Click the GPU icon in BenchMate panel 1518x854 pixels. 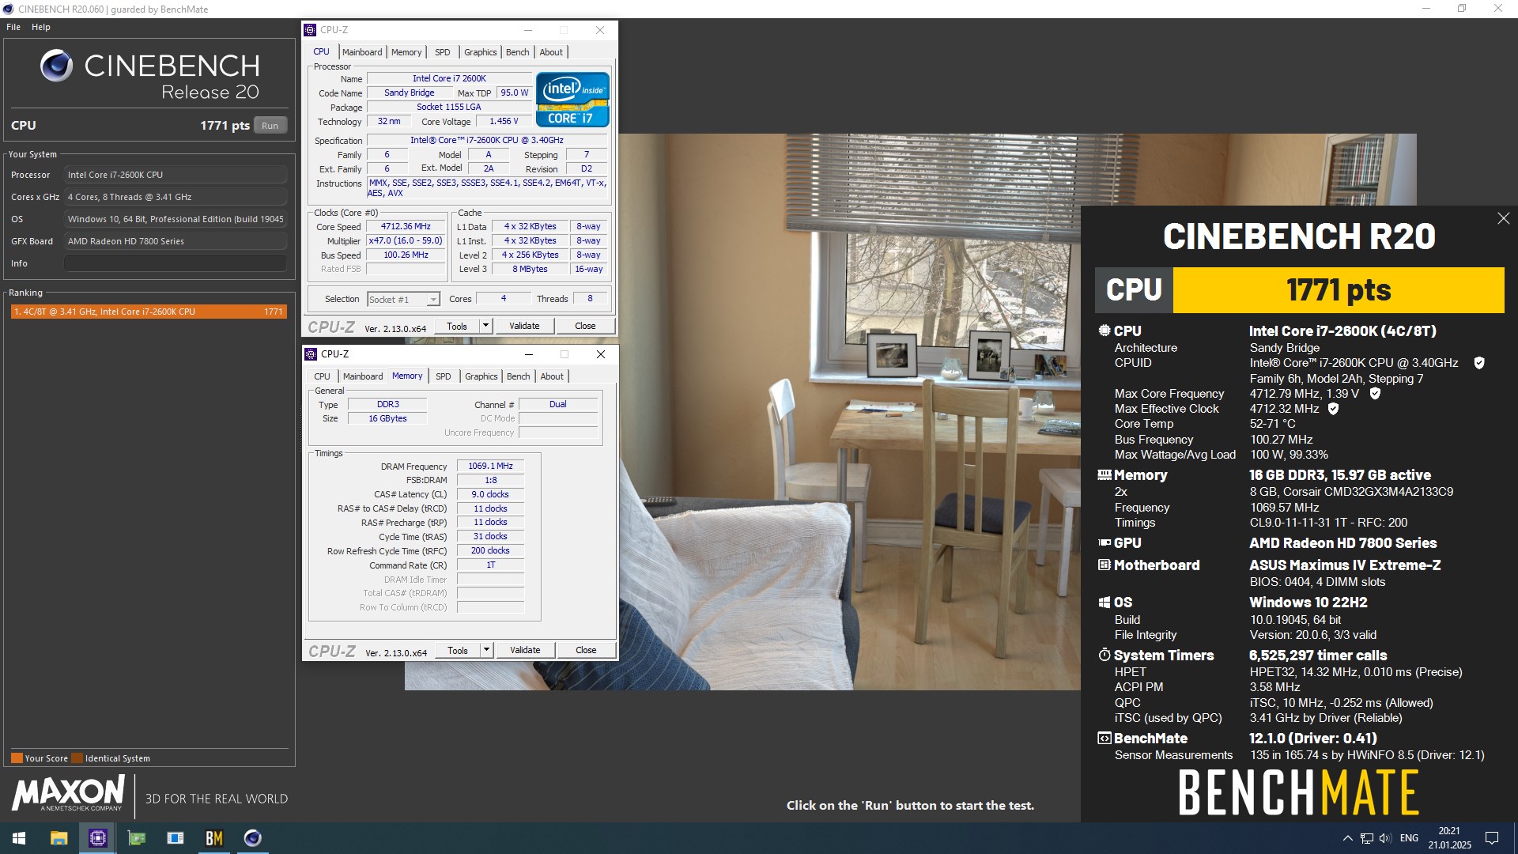pyautogui.click(x=1105, y=542)
